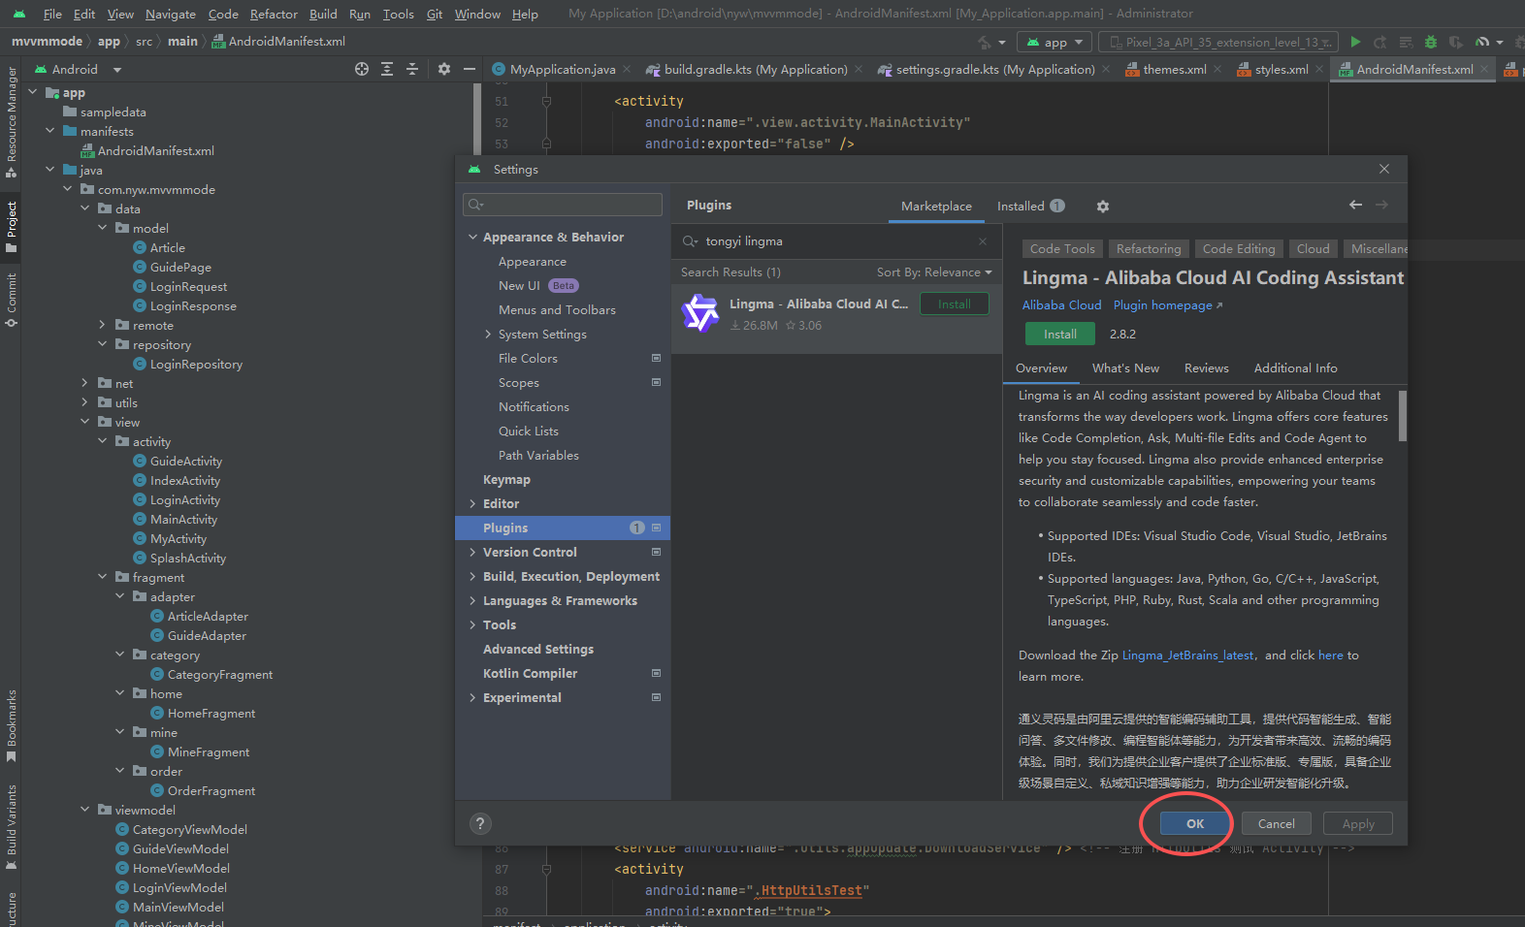The image size is (1525, 927).
Task: Expand System Settings node
Action: pos(488,335)
